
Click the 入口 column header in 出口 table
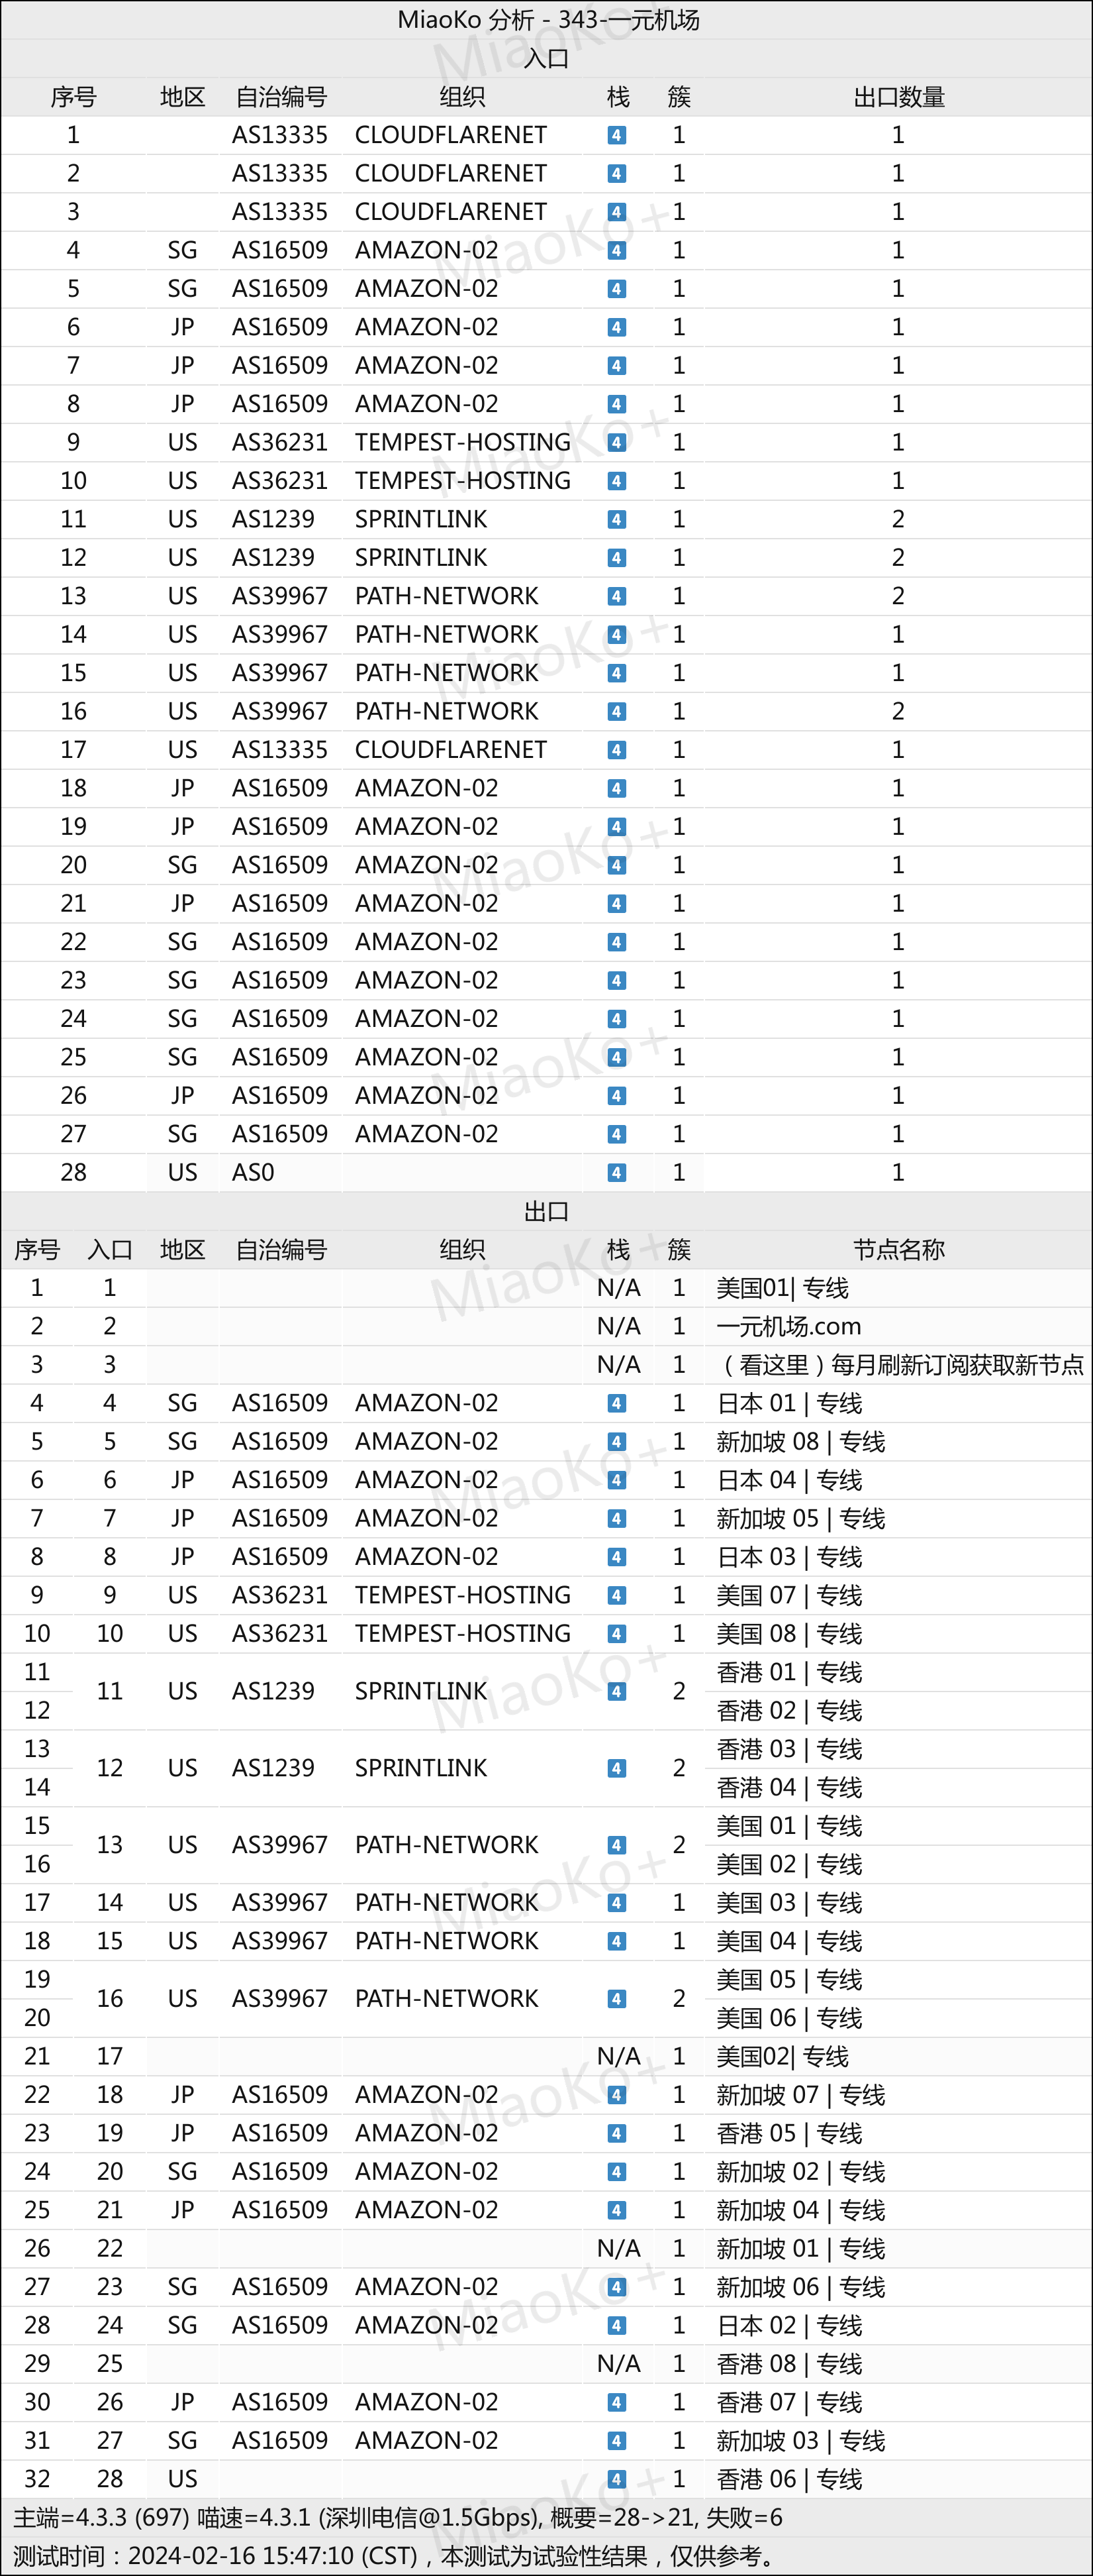click(x=110, y=1249)
